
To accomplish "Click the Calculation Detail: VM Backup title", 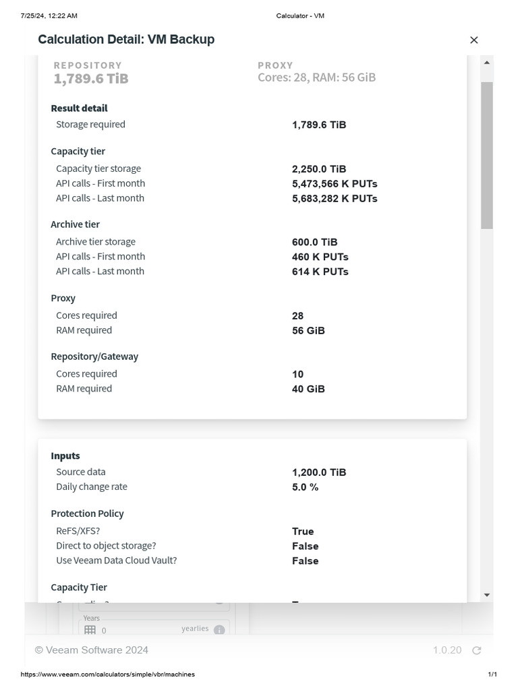I will (126, 40).
